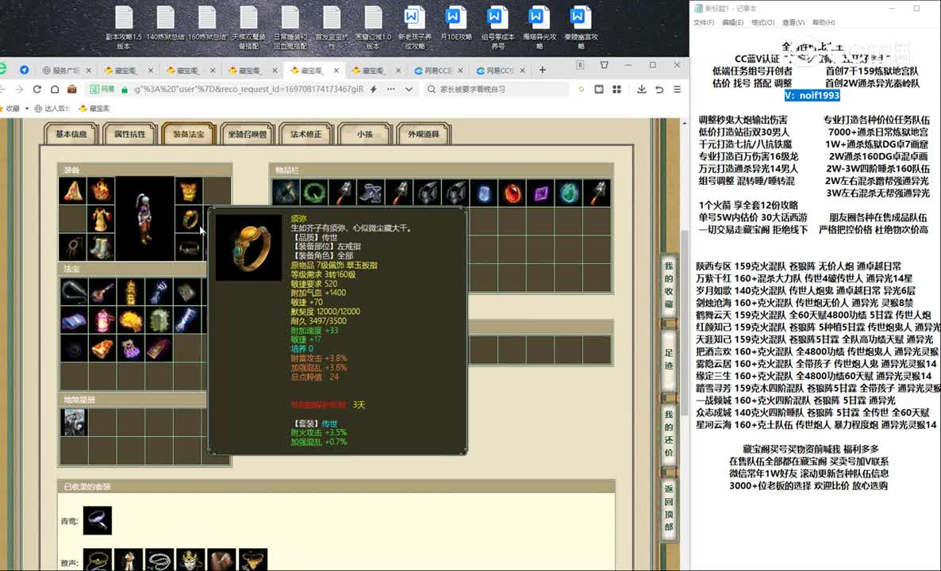Open the browser downloads icon
941x571 pixels.
(x=642, y=90)
